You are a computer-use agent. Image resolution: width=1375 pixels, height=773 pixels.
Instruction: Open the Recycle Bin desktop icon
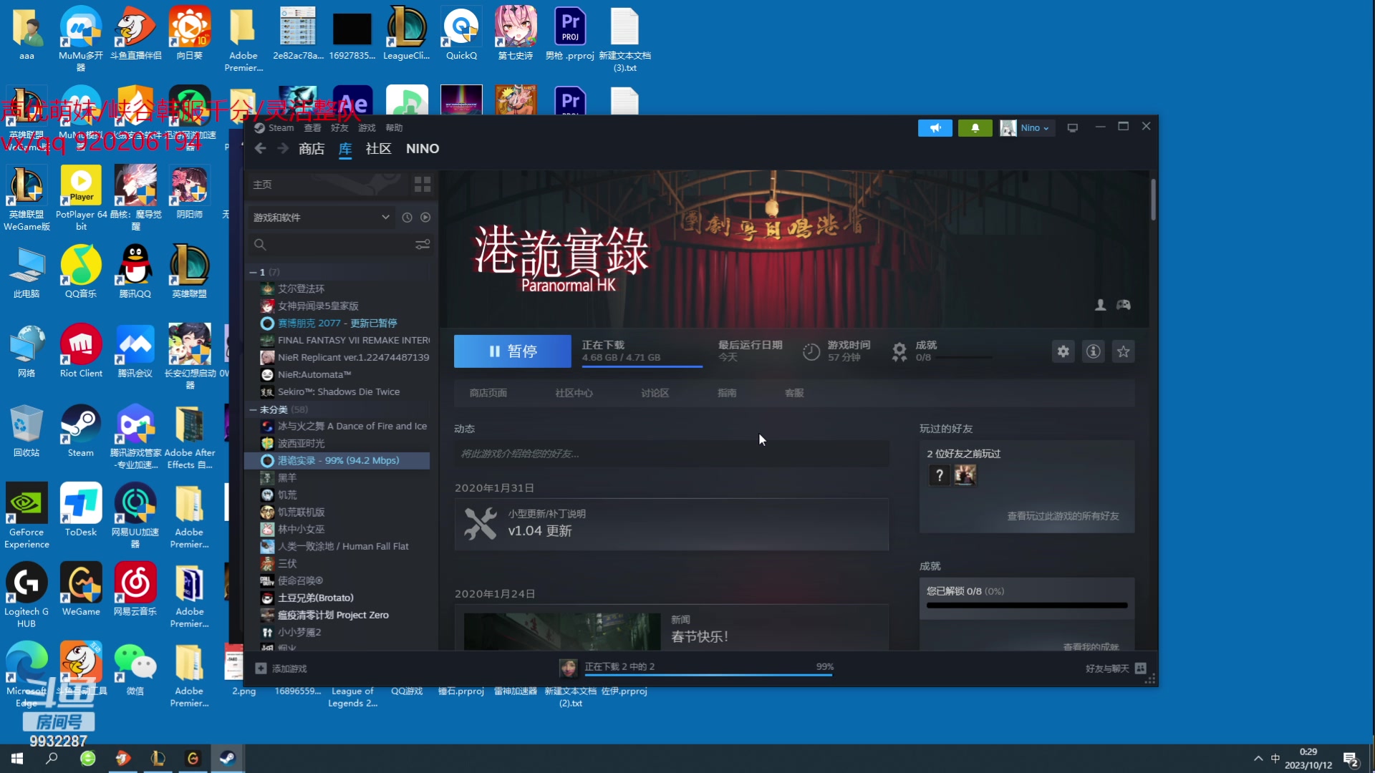point(26,432)
